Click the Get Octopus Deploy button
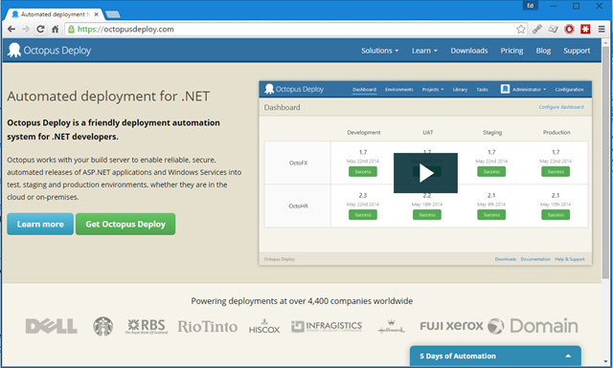This screenshot has width=613, height=368. coord(125,224)
